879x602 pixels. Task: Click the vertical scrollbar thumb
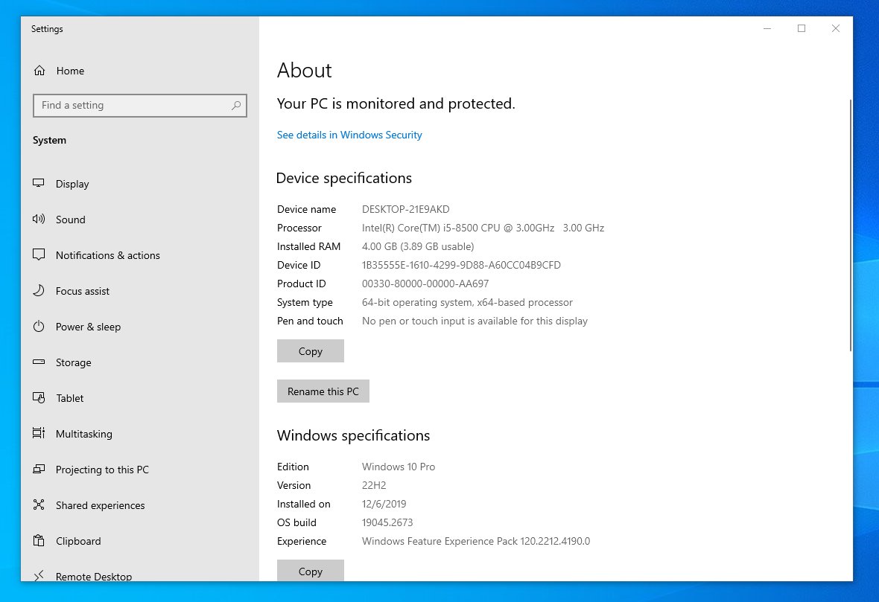(x=850, y=225)
